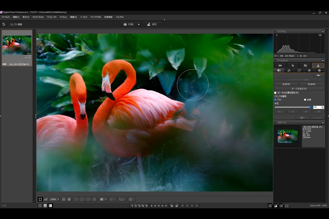Select the stamp tool palette icon
The image size is (329, 219).
click(x=318, y=66)
